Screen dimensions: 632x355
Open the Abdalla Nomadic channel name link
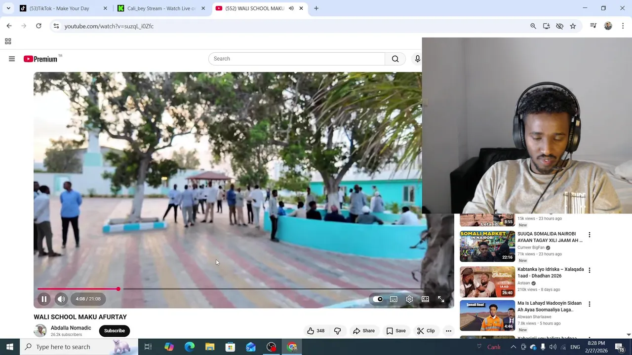tap(71, 328)
